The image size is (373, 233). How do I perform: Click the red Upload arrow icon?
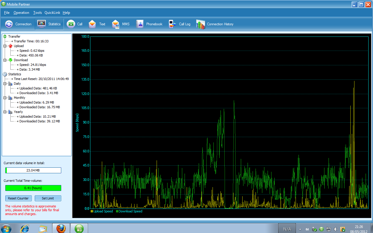point(11,46)
